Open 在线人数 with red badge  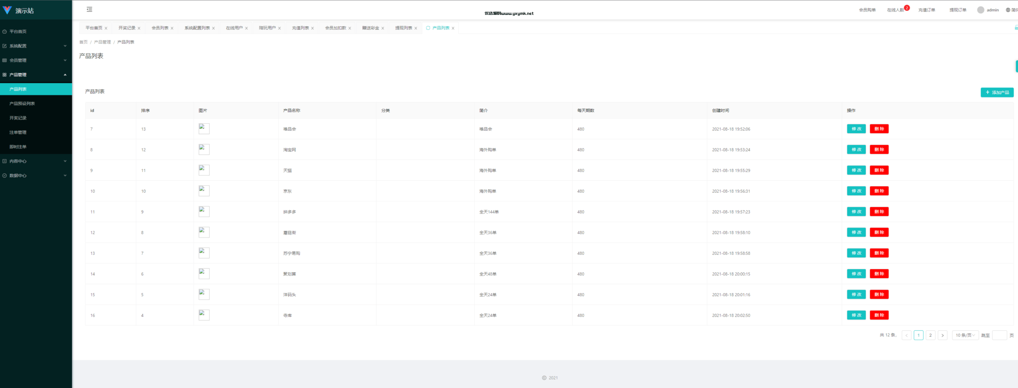(896, 10)
